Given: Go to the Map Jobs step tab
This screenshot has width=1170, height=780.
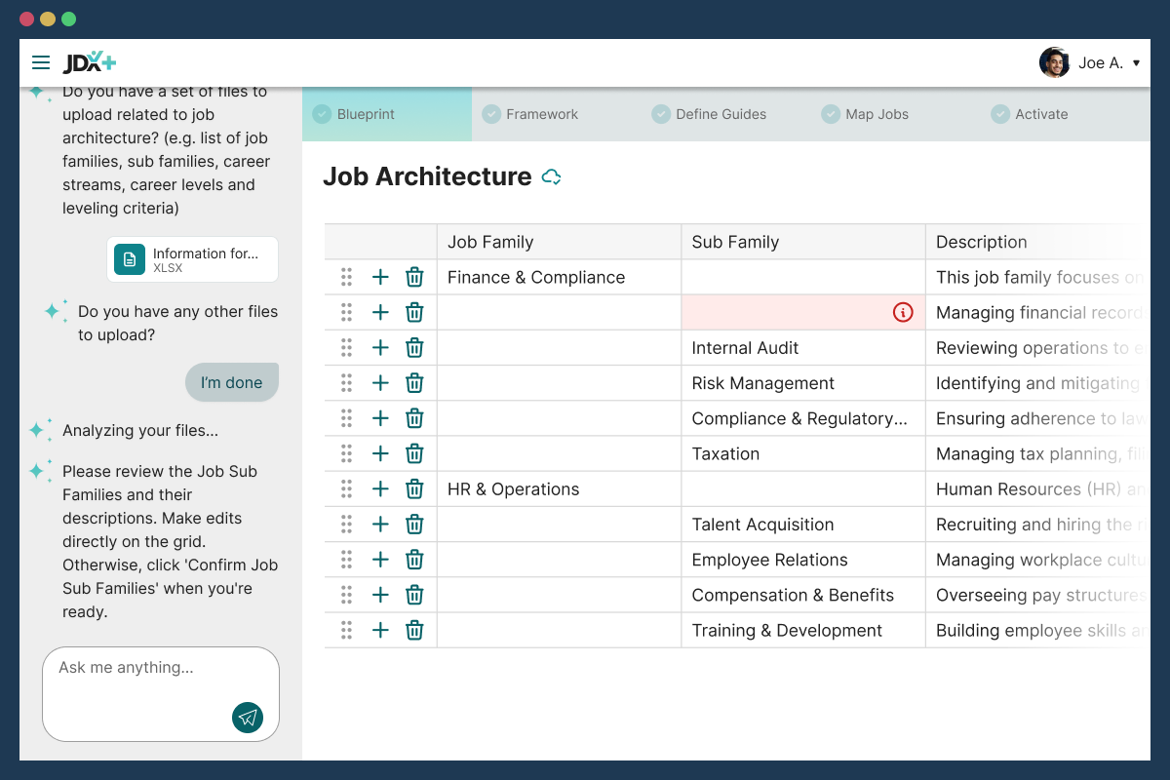Looking at the screenshot, I should click(x=895, y=114).
